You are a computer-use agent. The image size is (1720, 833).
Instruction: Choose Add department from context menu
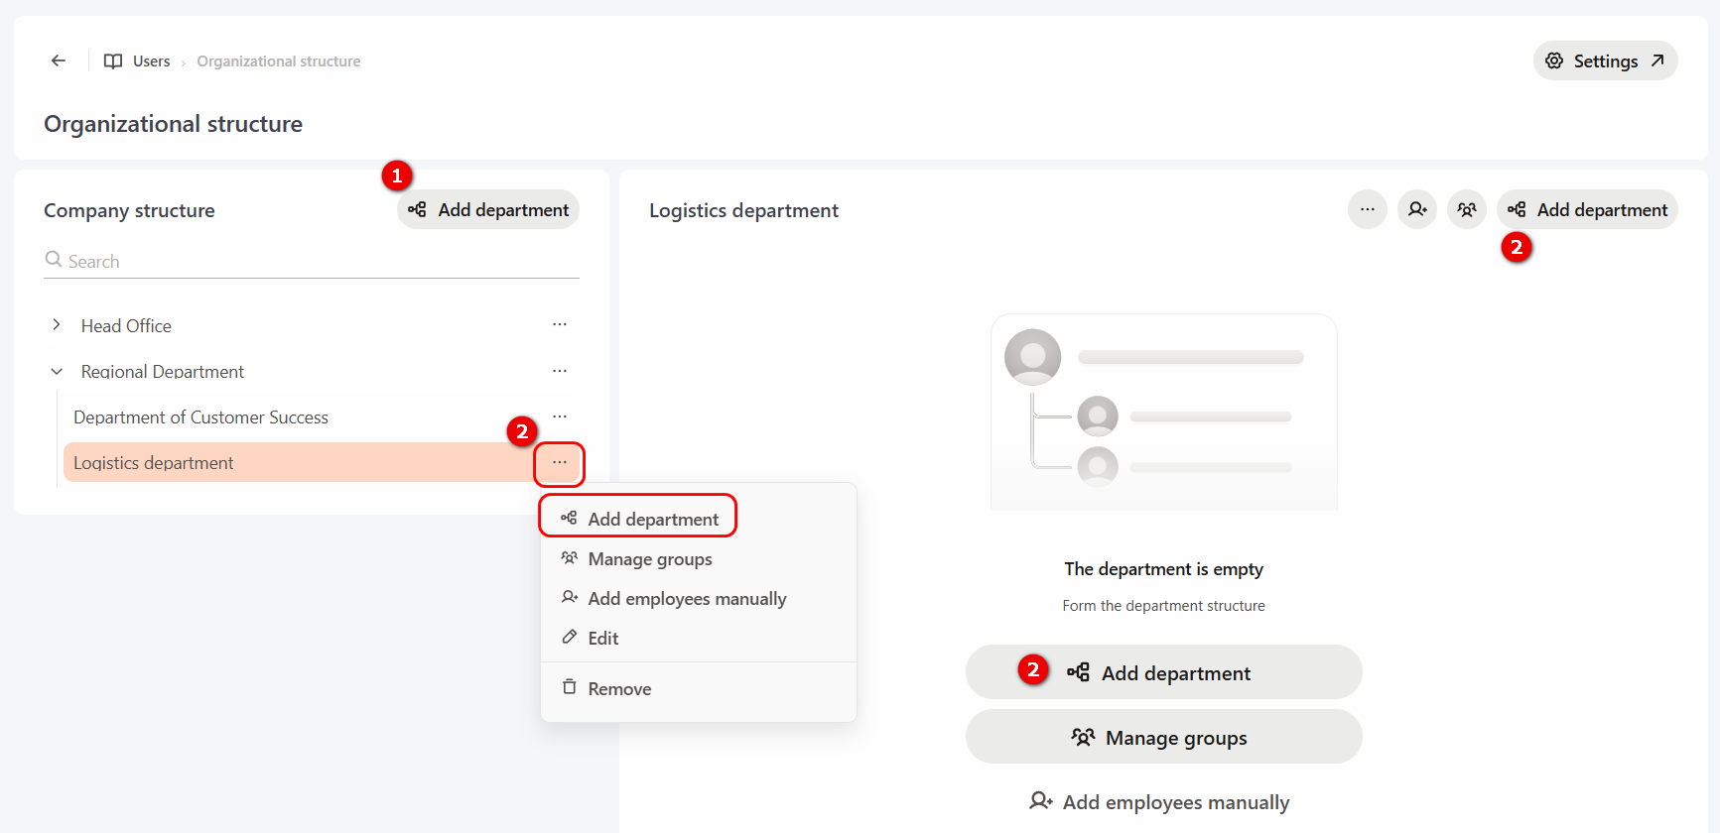pyautogui.click(x=638, y=518)
